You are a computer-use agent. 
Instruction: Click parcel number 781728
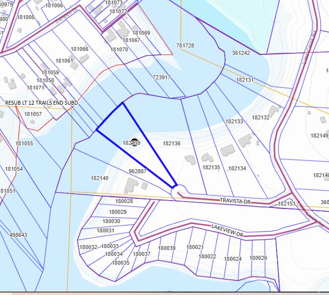point(185,45)
